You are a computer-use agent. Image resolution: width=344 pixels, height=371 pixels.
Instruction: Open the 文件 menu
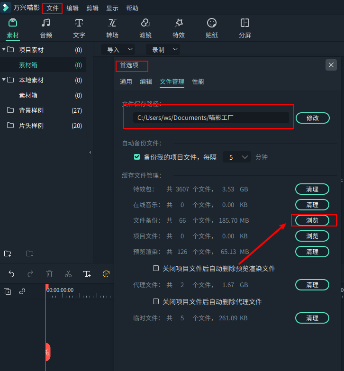pos(52,8)
